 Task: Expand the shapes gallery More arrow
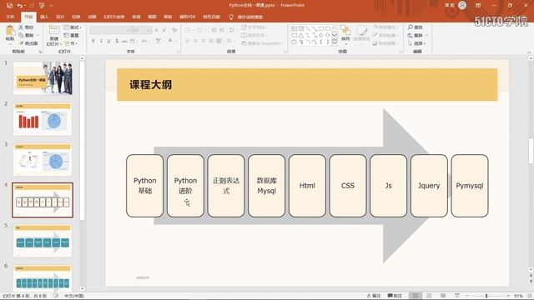(x=335, y=42)
